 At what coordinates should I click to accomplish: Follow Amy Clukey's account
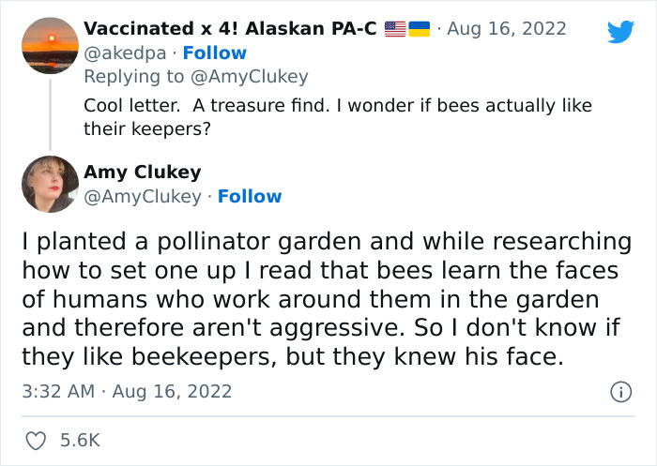click(250, 196)
